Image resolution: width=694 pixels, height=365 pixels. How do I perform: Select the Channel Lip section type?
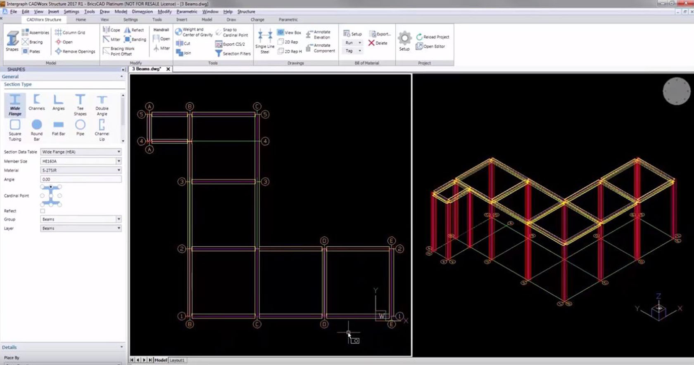point(102,130)
